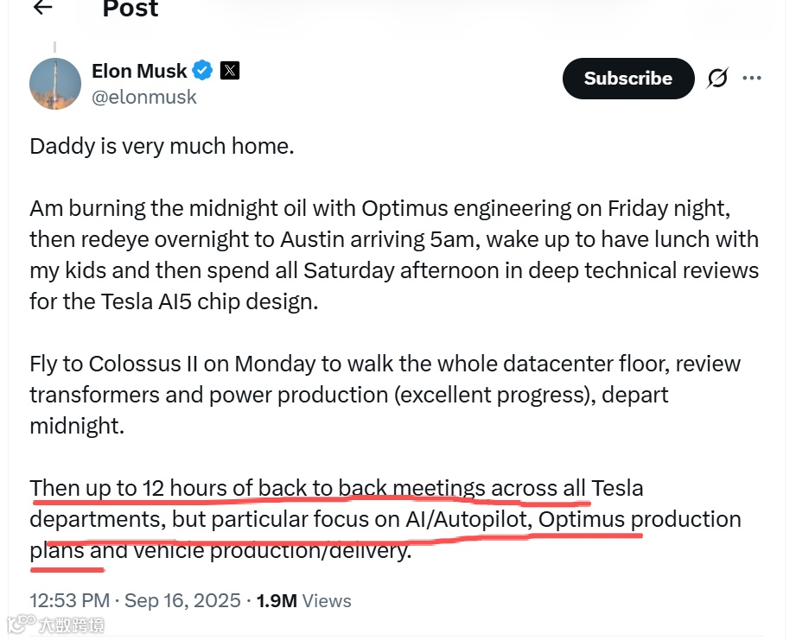Click the back arrow next to Post
796x640 pixels.
[42, 8]
